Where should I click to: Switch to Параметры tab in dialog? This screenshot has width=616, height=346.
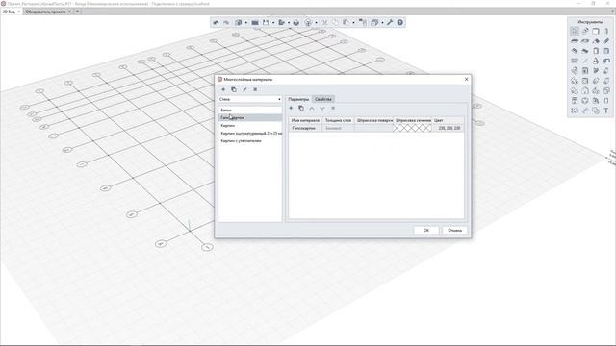pyautogui.click(x=298, y=99)
